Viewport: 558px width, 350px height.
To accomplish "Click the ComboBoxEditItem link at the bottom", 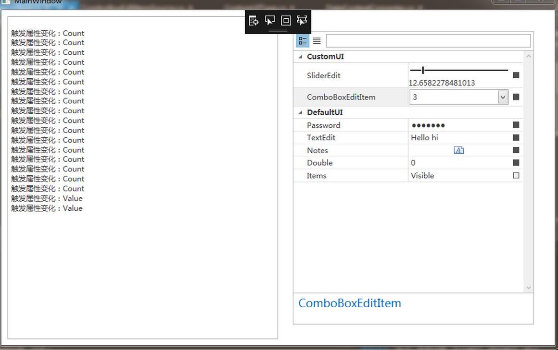I will 350,303.
